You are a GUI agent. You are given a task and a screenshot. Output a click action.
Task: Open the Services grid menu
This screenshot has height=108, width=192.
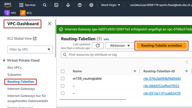click(x=27, y=5)
